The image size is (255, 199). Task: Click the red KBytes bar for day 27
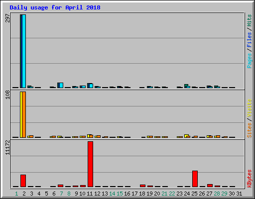pyautogui.click(x=210, y=186)
